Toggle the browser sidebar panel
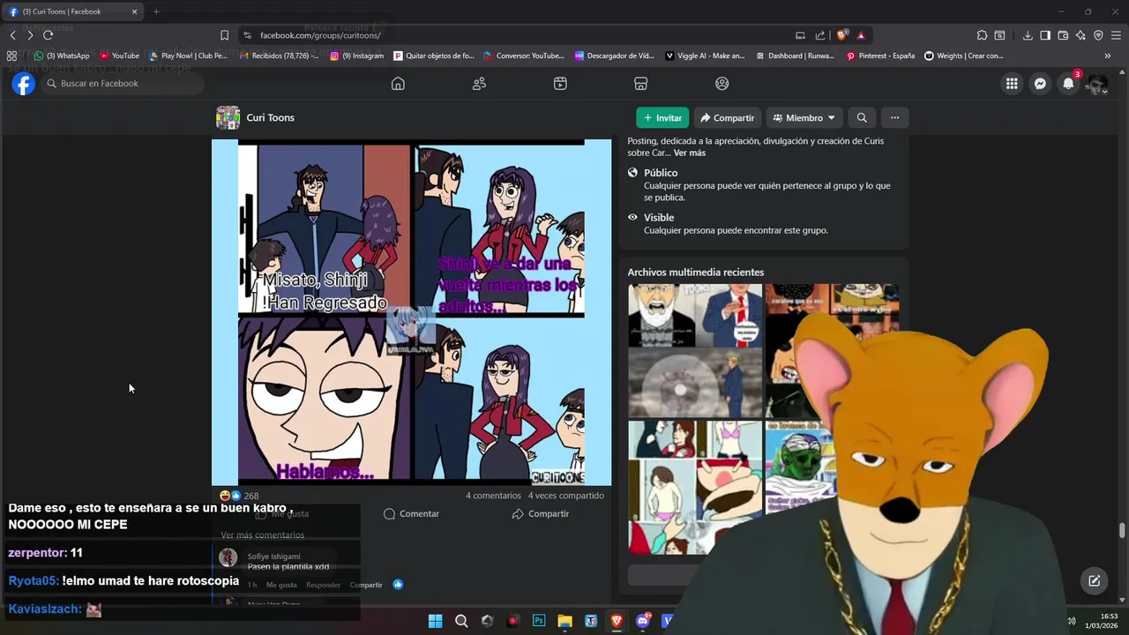 point(1045,35)
